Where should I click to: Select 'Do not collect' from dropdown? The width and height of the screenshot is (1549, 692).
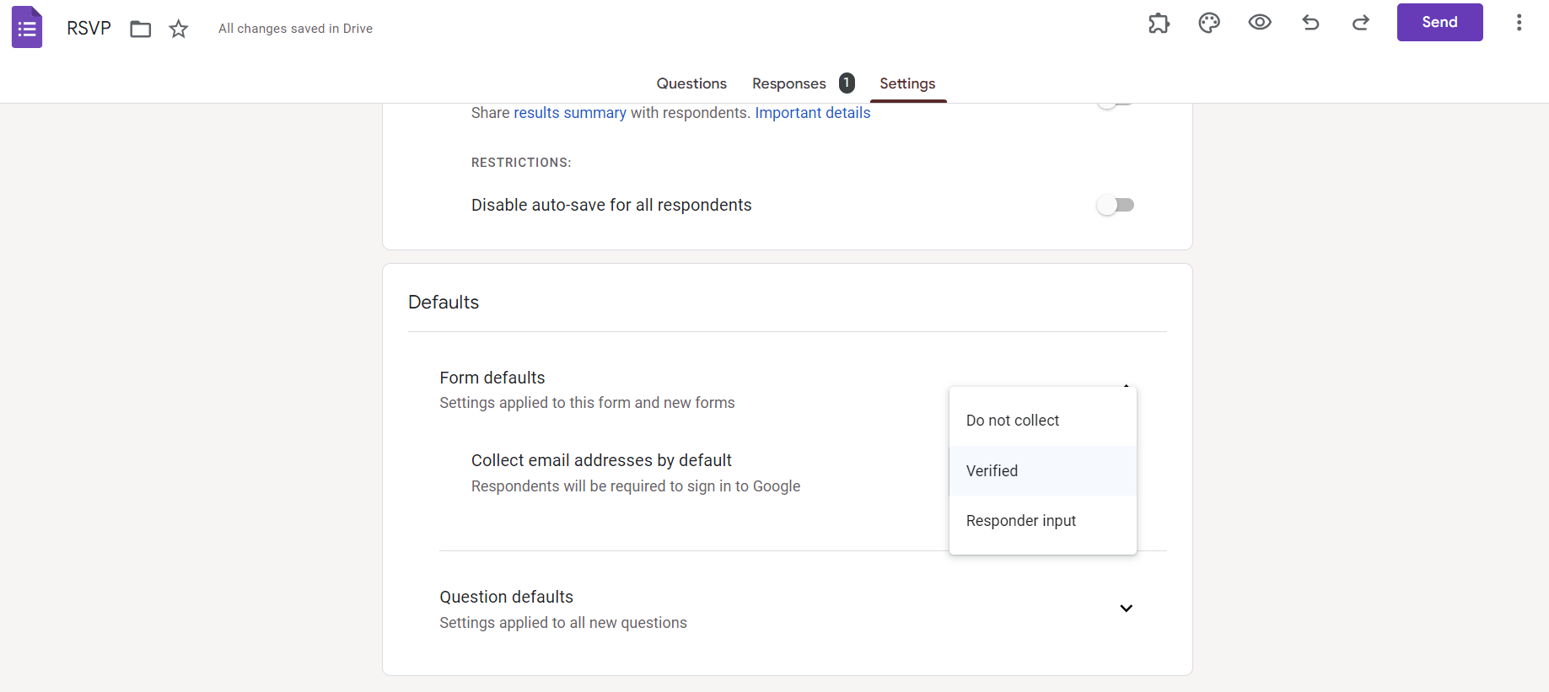(x=1013, y=421)
